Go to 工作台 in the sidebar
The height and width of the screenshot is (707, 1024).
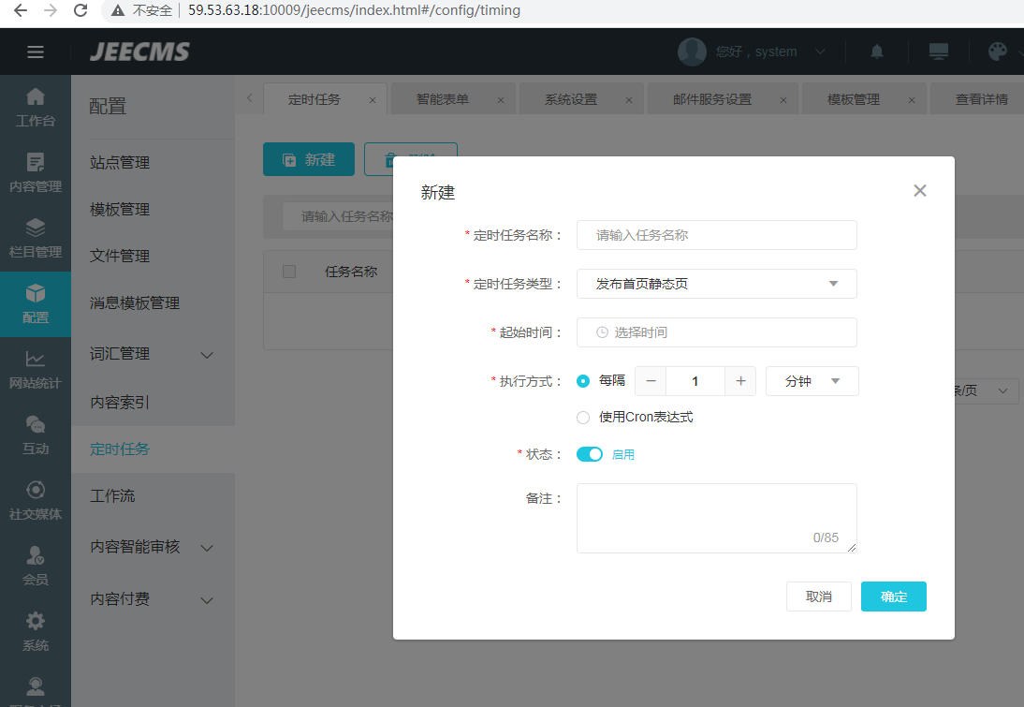click(36, 108)
